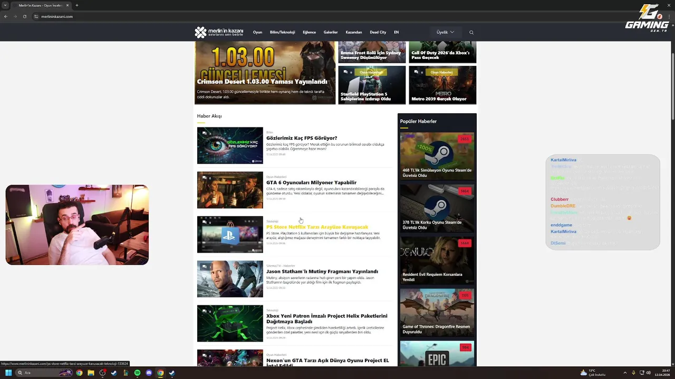Open Game of Thrones: Dragonfire popular card

point(437,312)
